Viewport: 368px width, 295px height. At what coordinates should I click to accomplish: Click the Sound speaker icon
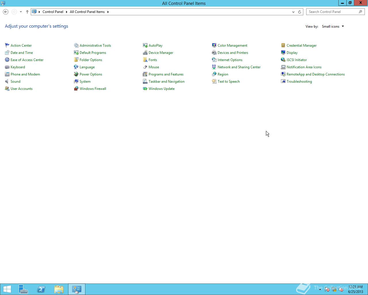tap(7, 81)
